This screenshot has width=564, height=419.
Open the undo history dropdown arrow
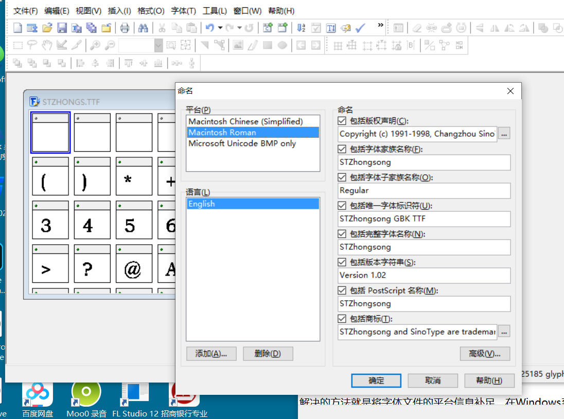pos(220,28)
